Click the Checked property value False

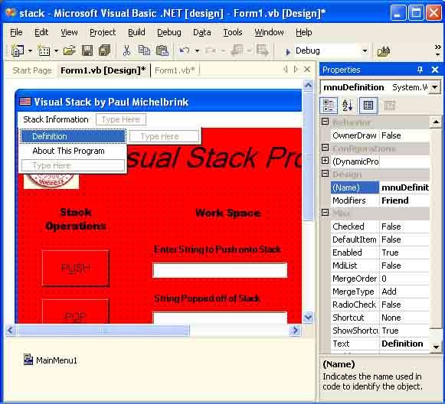pyautogui.click(x=404, y=226)
